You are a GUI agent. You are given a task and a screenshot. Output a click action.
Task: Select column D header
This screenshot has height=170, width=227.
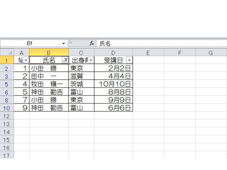[x=113, y=53]
